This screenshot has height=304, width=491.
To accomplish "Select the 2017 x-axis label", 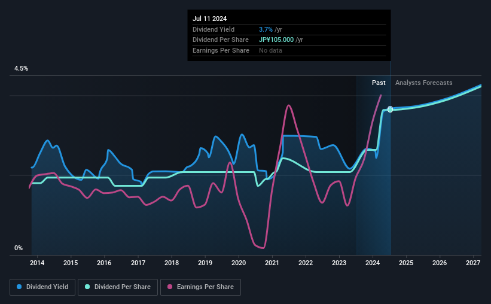I will (x=138, y=263).
